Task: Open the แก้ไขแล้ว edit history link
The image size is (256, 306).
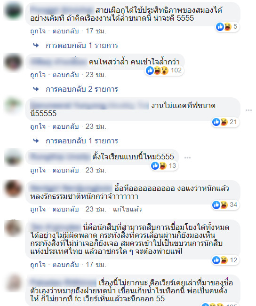Action: click(127, 209)
